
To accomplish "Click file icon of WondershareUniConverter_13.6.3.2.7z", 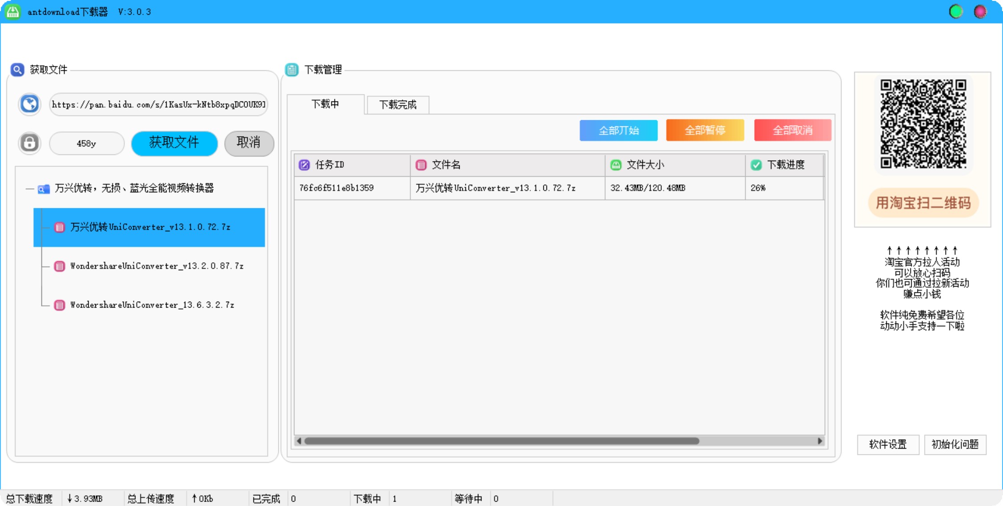I will (59, 305).
